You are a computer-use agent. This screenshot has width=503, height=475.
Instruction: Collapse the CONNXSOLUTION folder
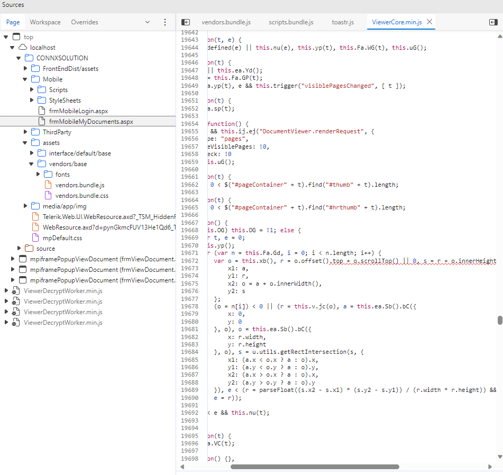19,58
